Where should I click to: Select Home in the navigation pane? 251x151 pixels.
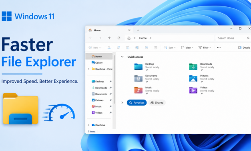99,56
